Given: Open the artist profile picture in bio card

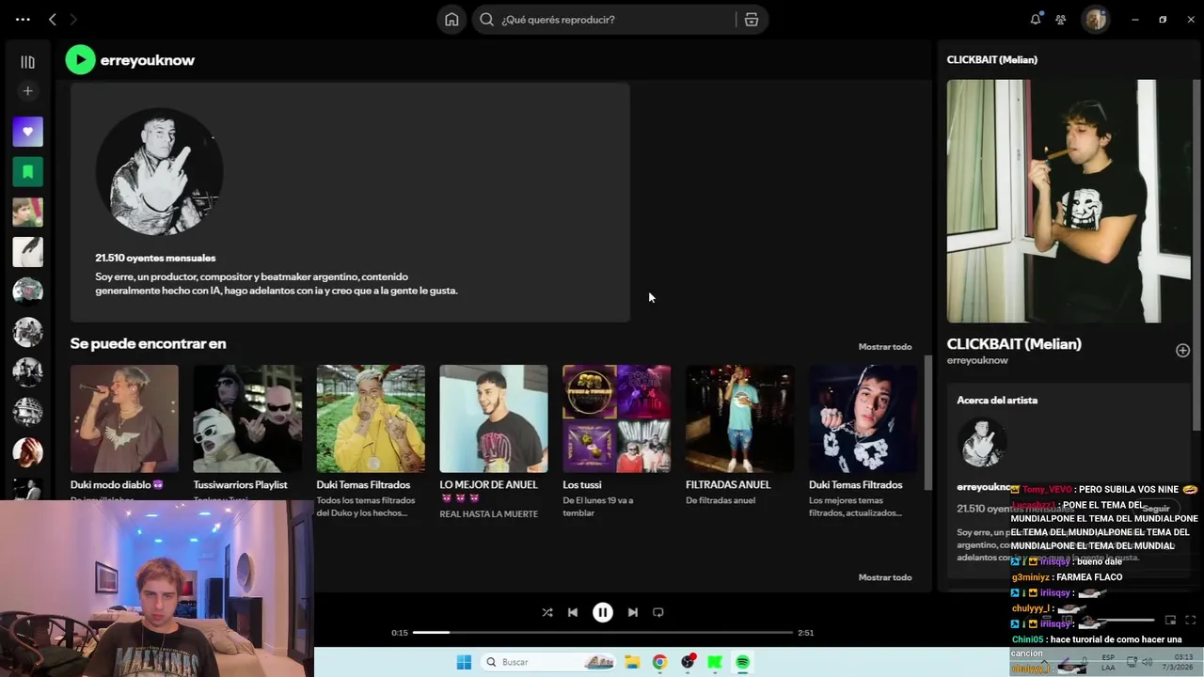Looking at the screenshot, I should pos(159,171).
